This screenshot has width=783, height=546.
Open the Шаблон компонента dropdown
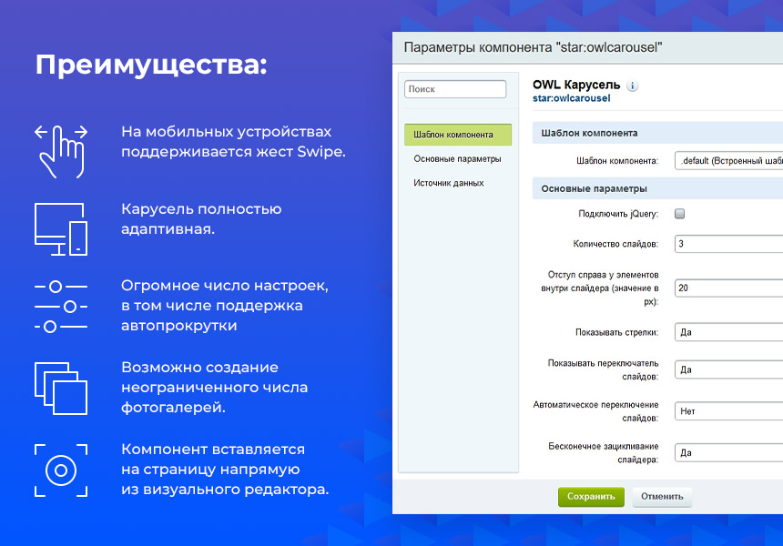coord(728,160)
